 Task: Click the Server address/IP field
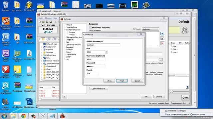click(103, 45)
